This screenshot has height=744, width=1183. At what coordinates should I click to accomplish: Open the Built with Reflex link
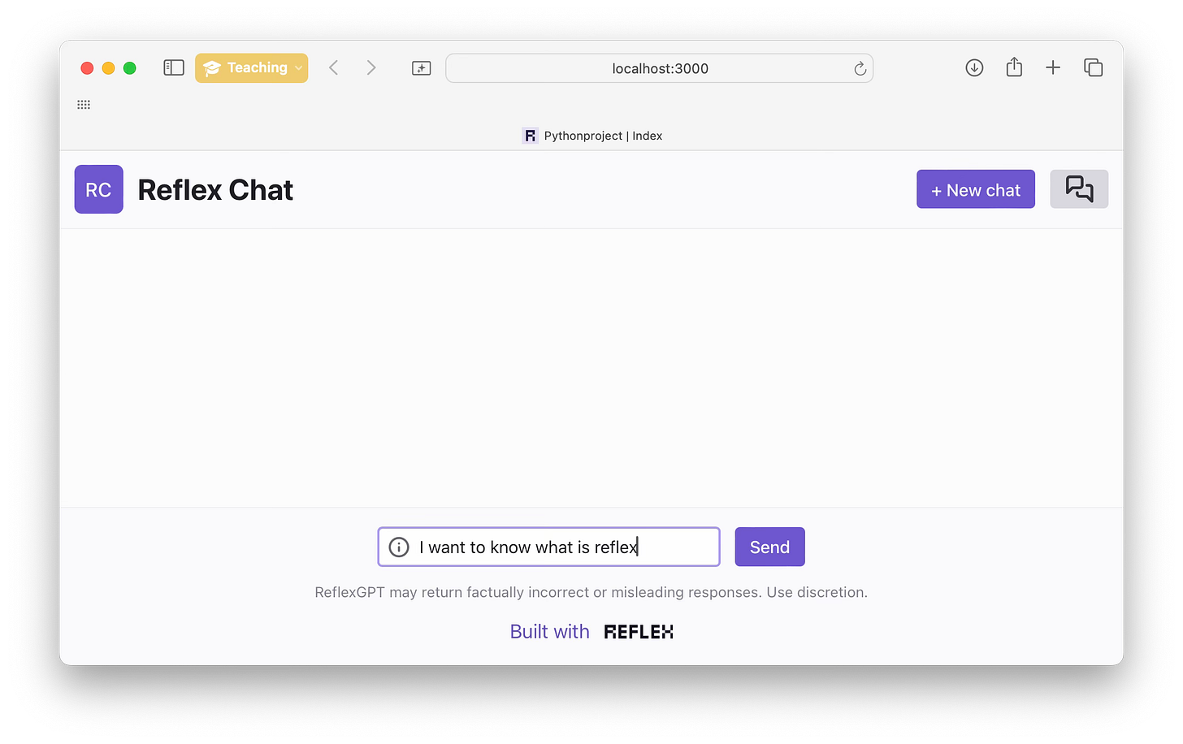[x=591, y=632]
